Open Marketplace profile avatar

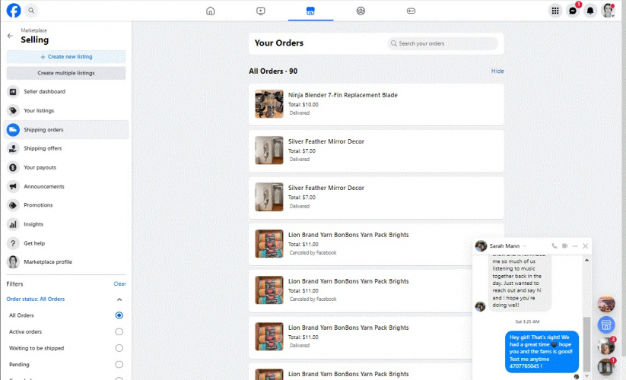click(13, 262)
